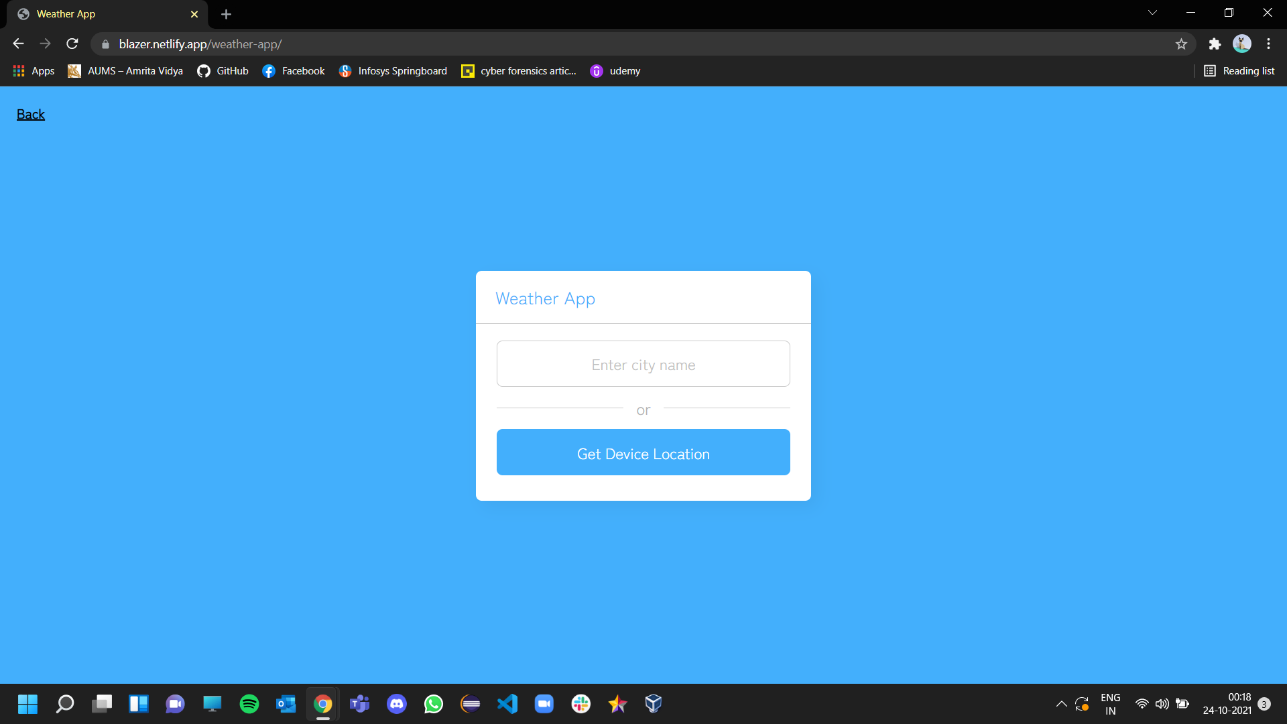Open the Extensions puzzle icon

click(x=1215, y=44)
